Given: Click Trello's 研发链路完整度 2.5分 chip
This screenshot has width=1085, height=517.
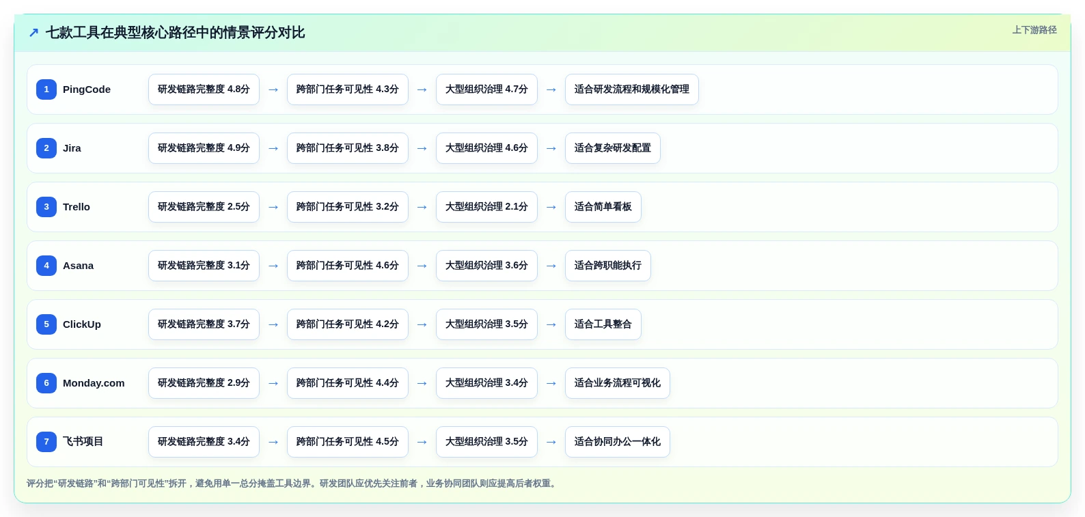Looking at the screenshot, I should click(204, 207).
